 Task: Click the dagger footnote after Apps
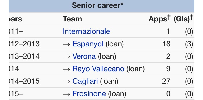click(x=169, y=17)
